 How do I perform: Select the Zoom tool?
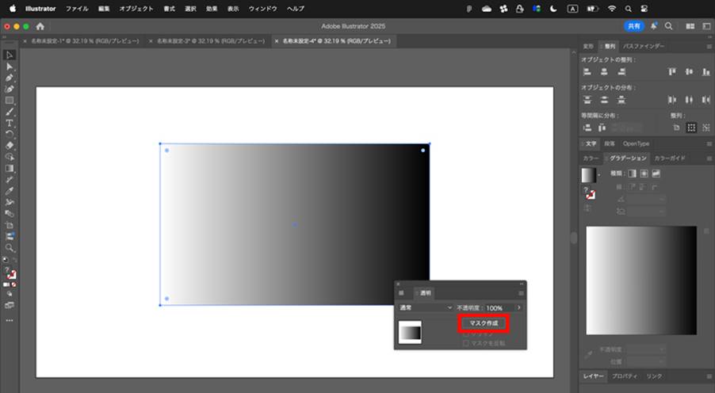point(10,248)
